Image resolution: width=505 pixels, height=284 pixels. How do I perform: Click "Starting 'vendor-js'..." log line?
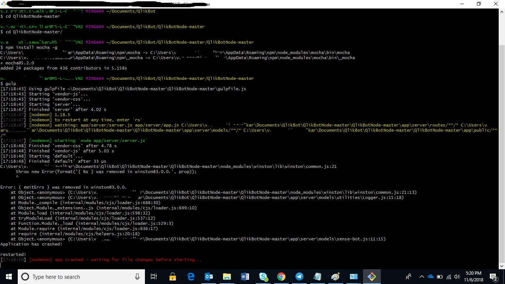pos(44,94)
